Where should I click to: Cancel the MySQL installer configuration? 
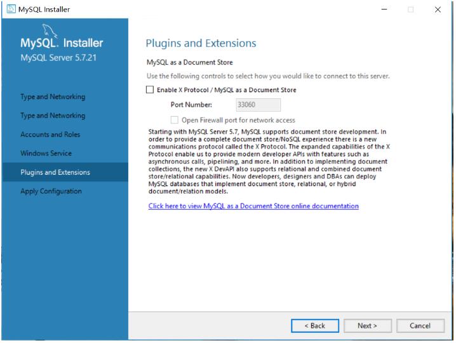click(420, 326)
